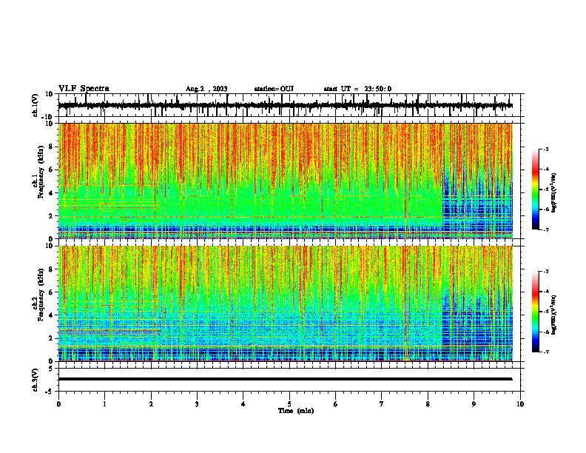Click the "8" kHz tick on ch.1 spectrogram axis

(x=52, y=147)
